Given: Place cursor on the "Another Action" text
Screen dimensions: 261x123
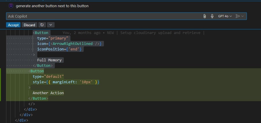Looking at the screenshot, I should 48,93.
